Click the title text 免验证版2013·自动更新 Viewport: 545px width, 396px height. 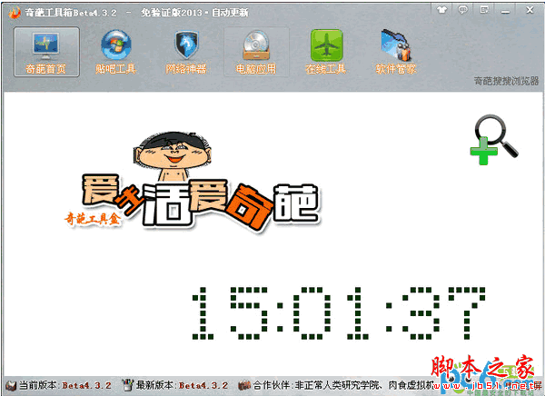click(194, 13)
